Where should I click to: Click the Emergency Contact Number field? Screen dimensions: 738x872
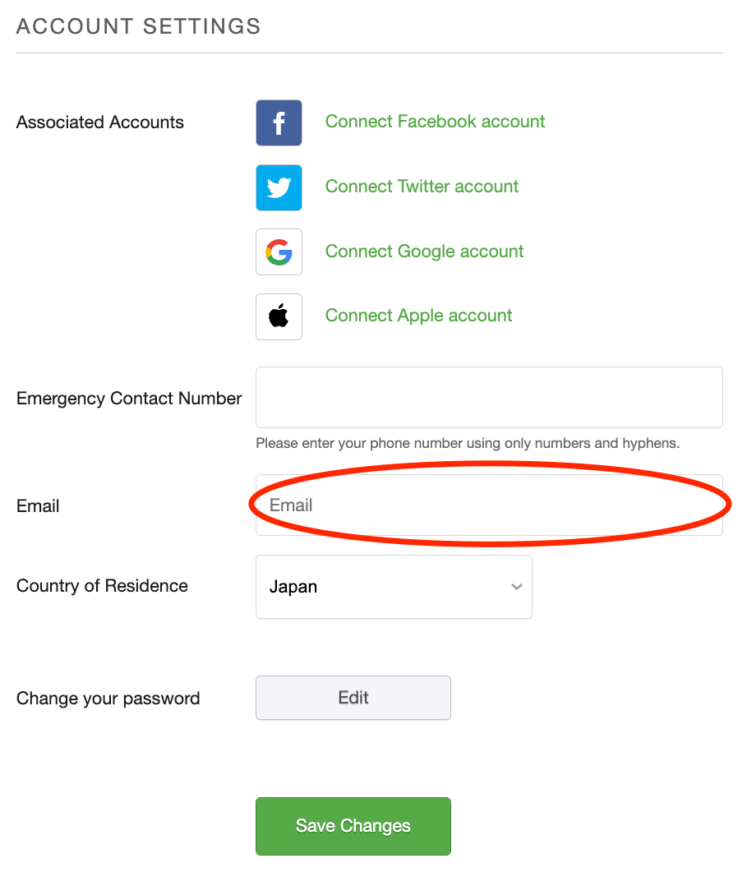[x=489, y=397]
